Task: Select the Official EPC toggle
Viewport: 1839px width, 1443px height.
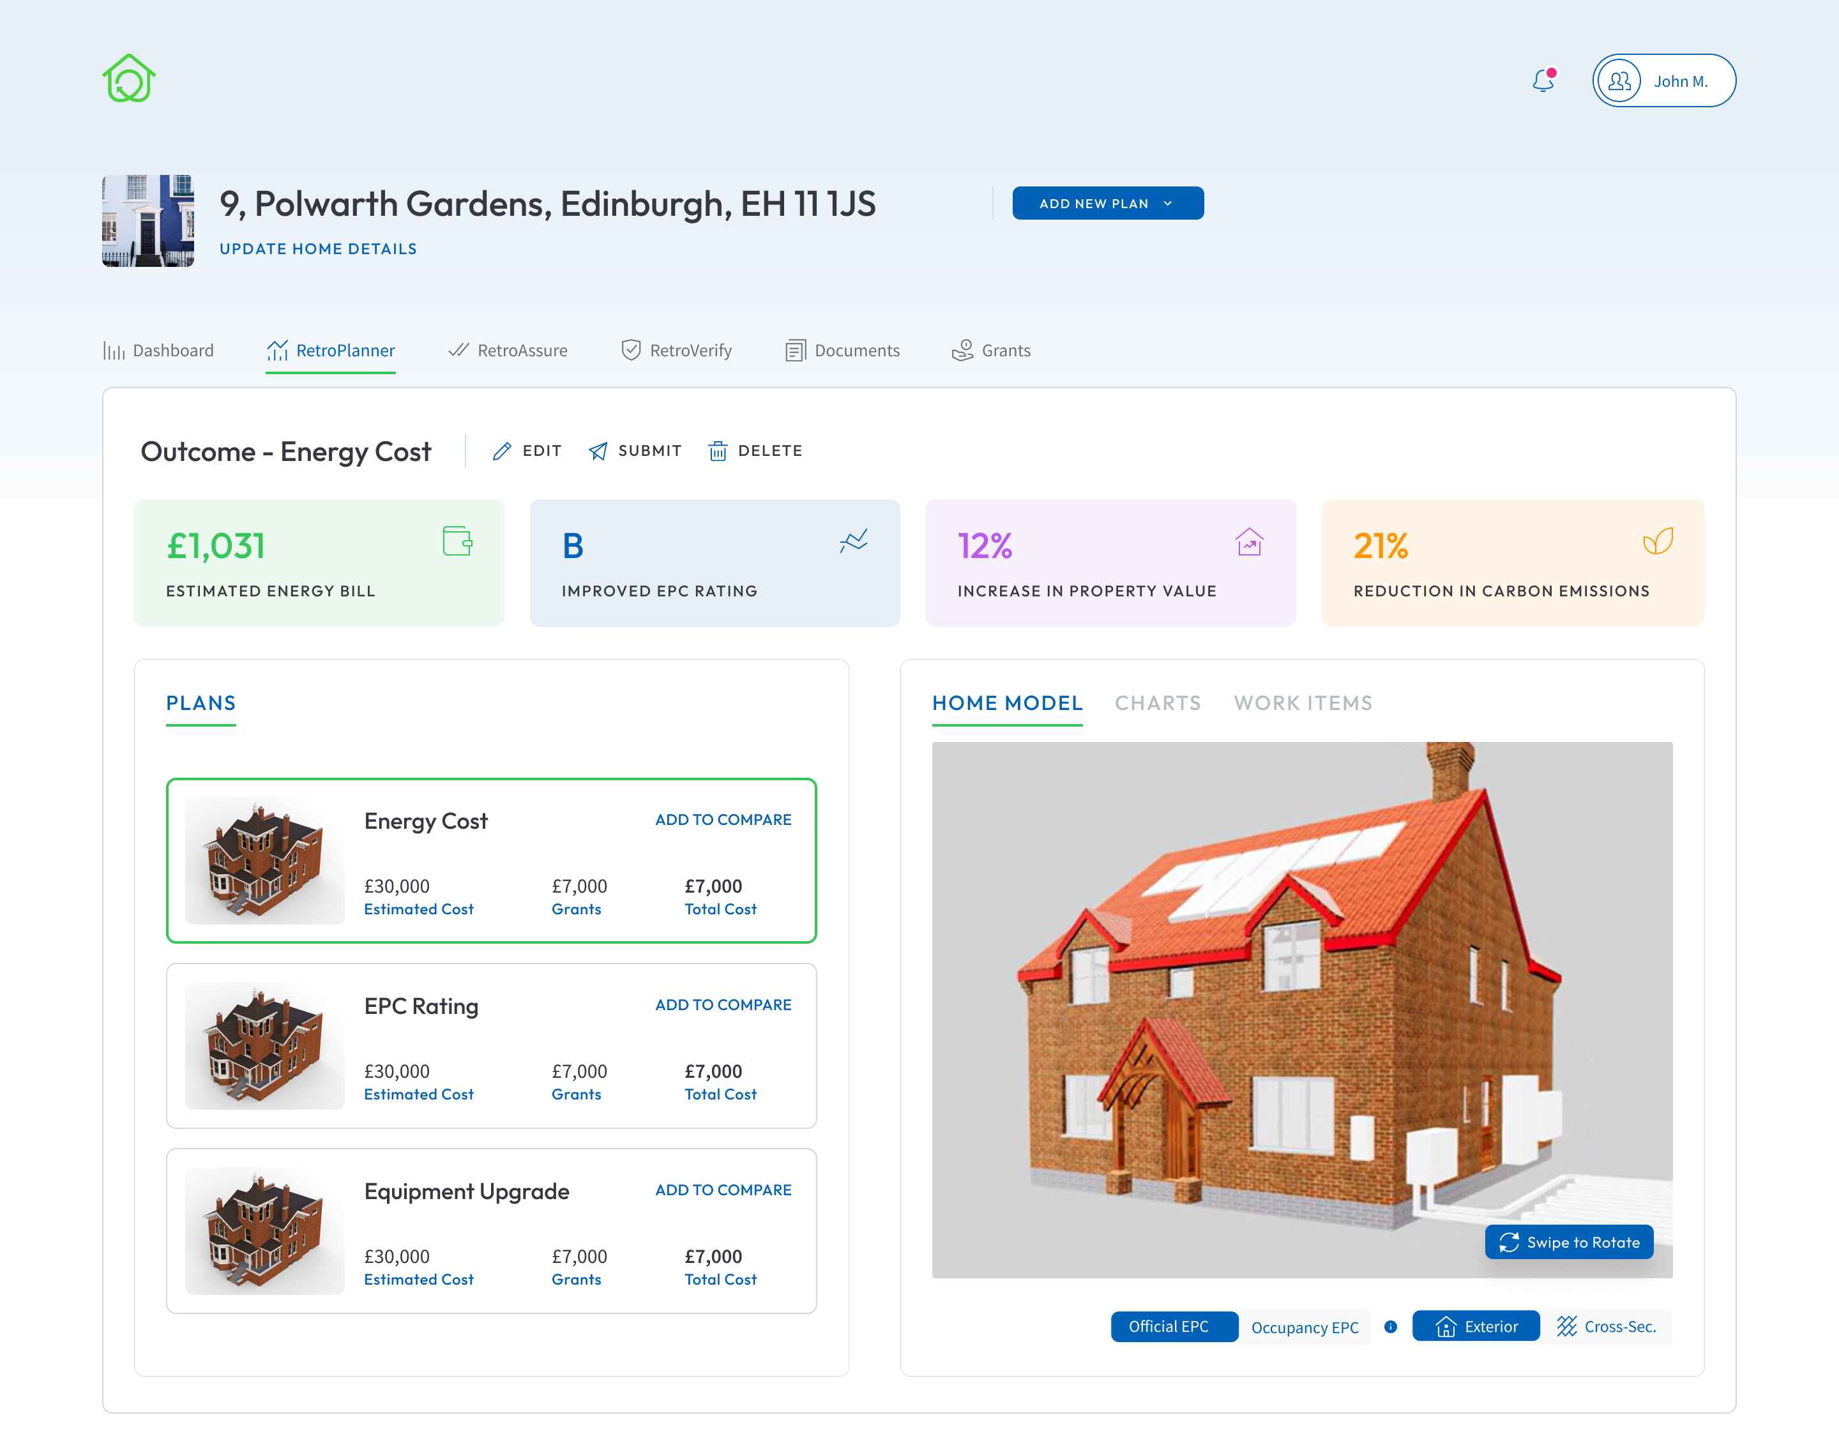Action: 1174,1326
